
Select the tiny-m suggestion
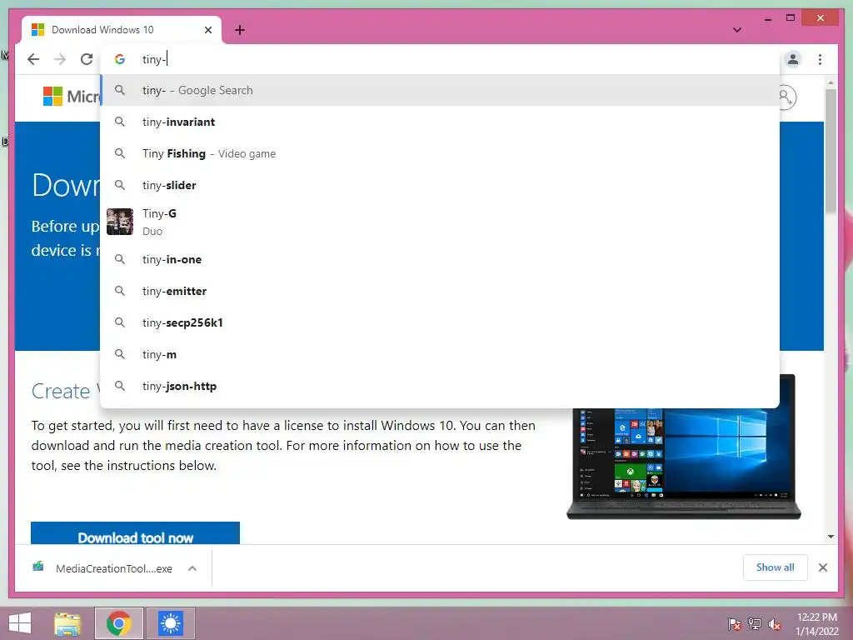(x=440, y=354)
